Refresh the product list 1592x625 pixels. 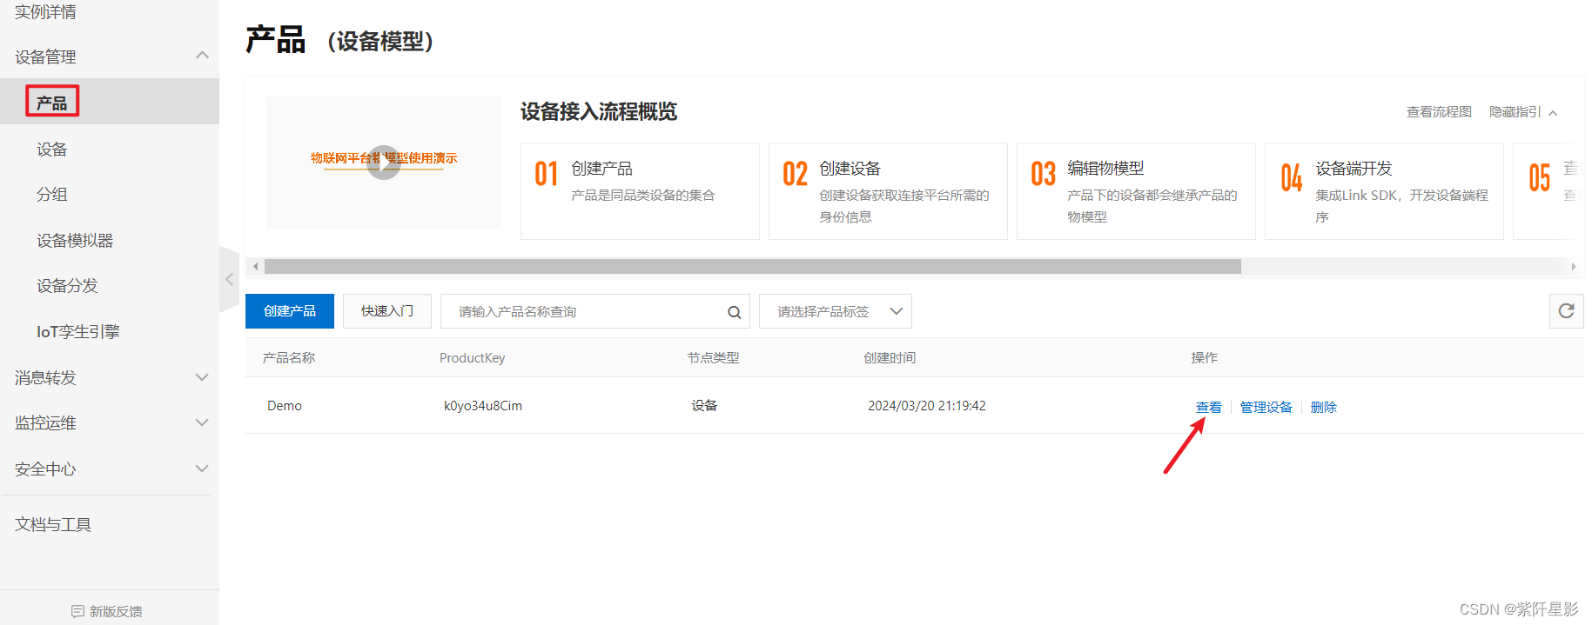click(1566, 311)
